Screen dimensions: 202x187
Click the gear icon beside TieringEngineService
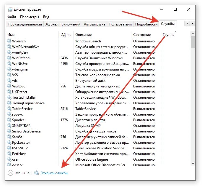pos(9,103)
